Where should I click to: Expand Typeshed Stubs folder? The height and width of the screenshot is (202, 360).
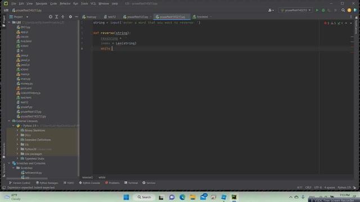tap(17, 158)
